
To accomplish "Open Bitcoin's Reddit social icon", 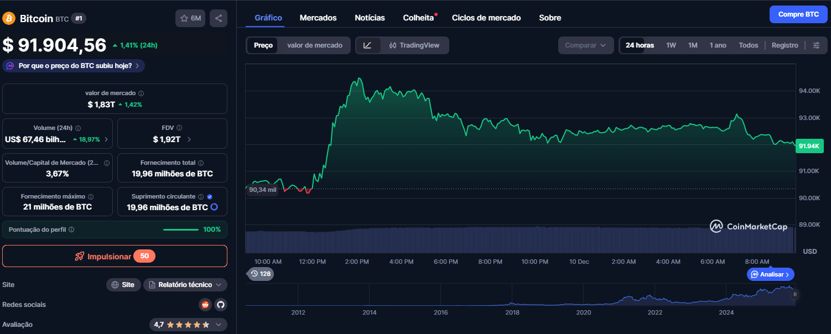I will pos(205,304).
